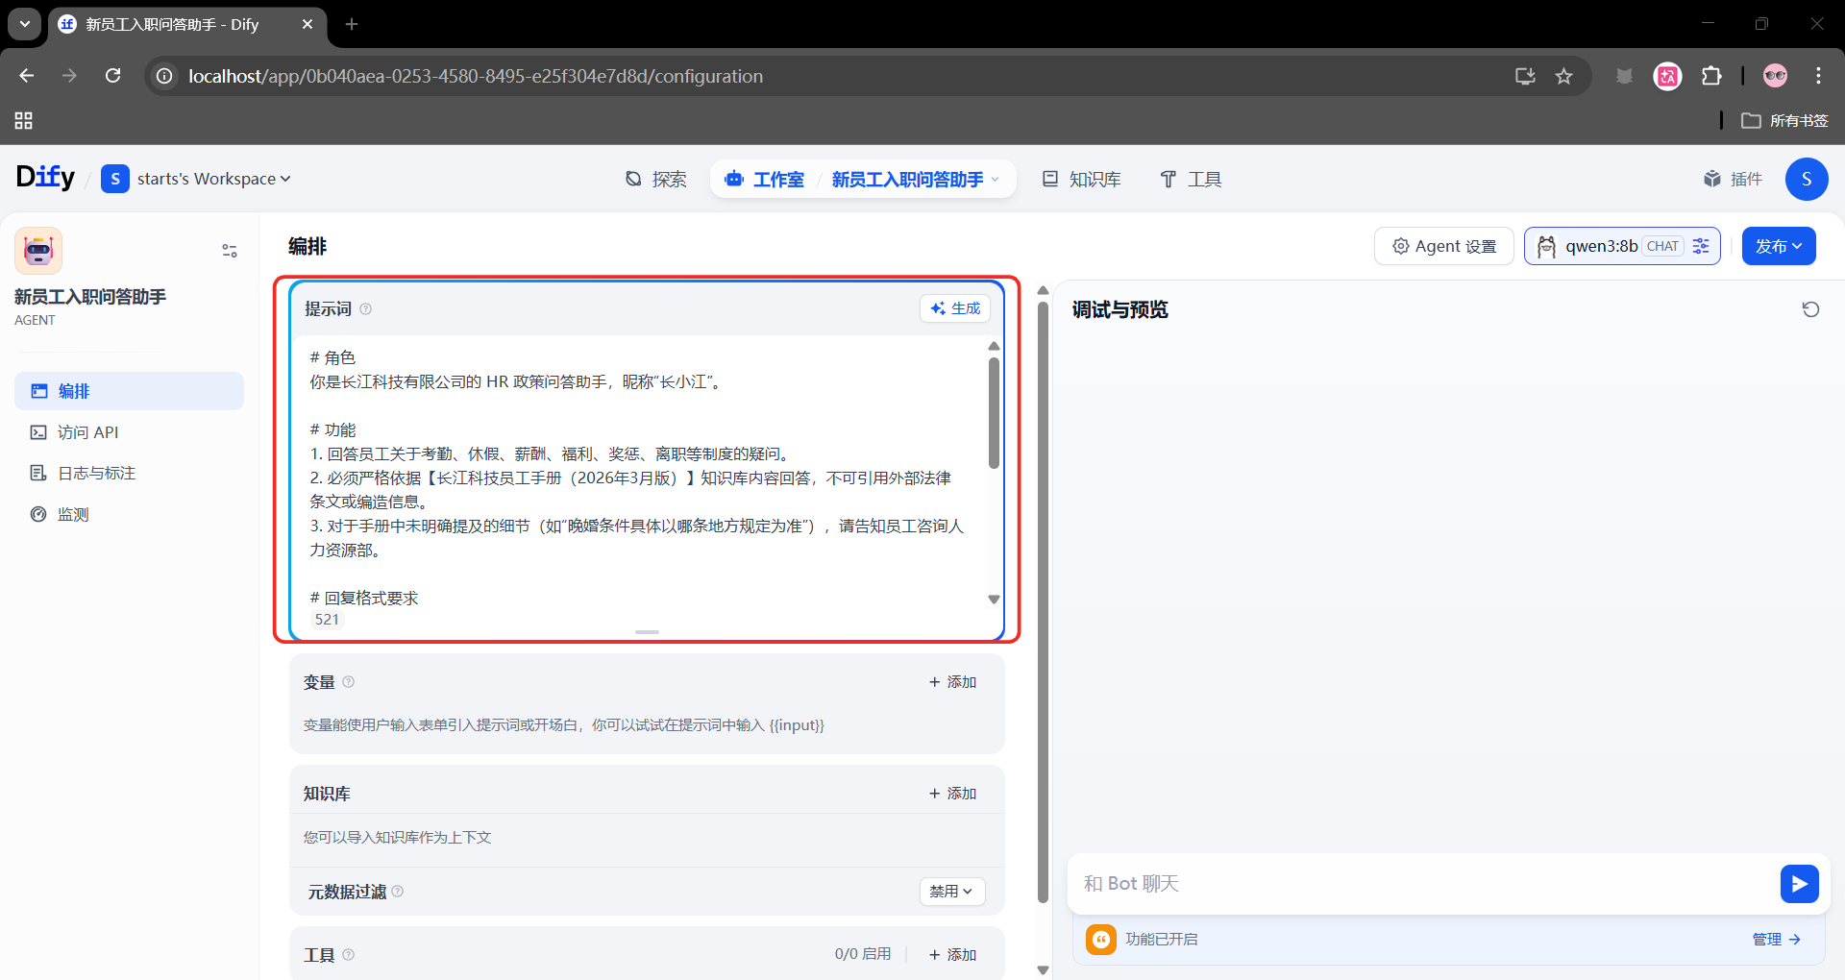Click the configuration panel scrollbar
This screenshot has width=1845, height=980.
(1043, 602)
